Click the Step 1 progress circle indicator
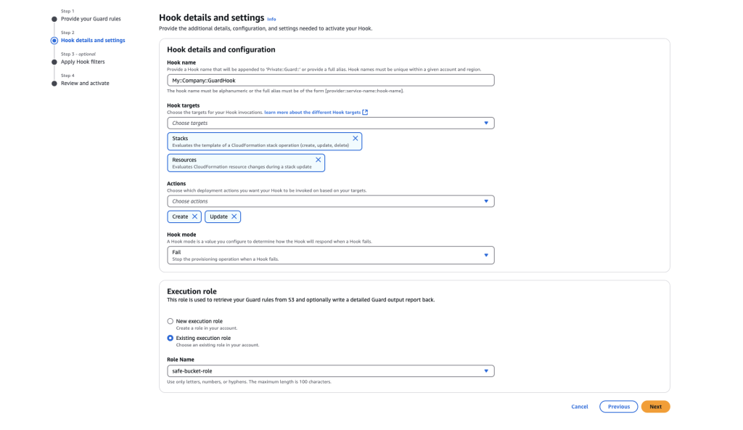The width and height of the screenshot is (743, 430). (53, 18)
